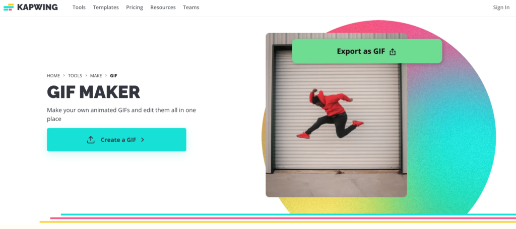This screenshot has width=516, height=229.
Task: Navigate to HOME in the breadcrumb
Action: [53, 76]
